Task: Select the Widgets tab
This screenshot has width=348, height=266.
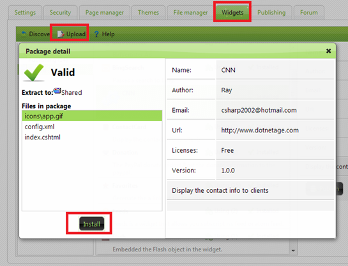Action: point(232,13)
